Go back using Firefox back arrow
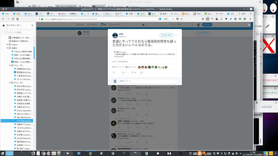Screen dimensions: 278x156 pyautogui.click(x=3, y=19)
